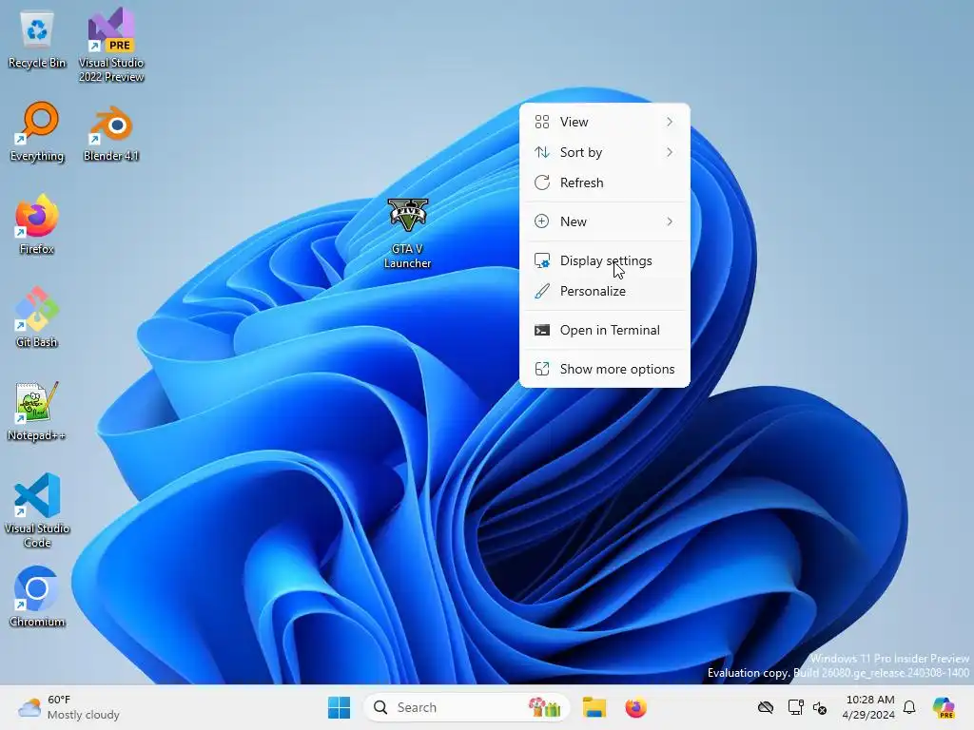Open Display settings from context menu

604,260
